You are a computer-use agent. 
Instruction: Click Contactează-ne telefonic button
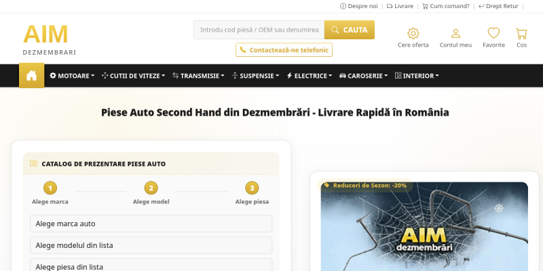coord(284,49)
